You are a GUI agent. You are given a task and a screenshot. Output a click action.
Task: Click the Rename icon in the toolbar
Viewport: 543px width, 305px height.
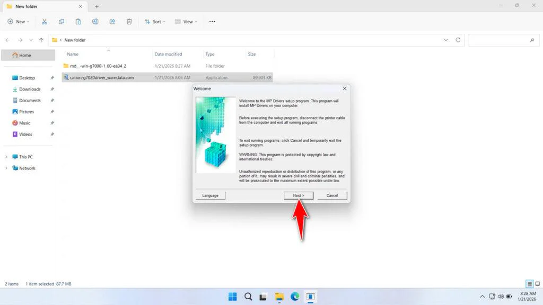[95, 22]
